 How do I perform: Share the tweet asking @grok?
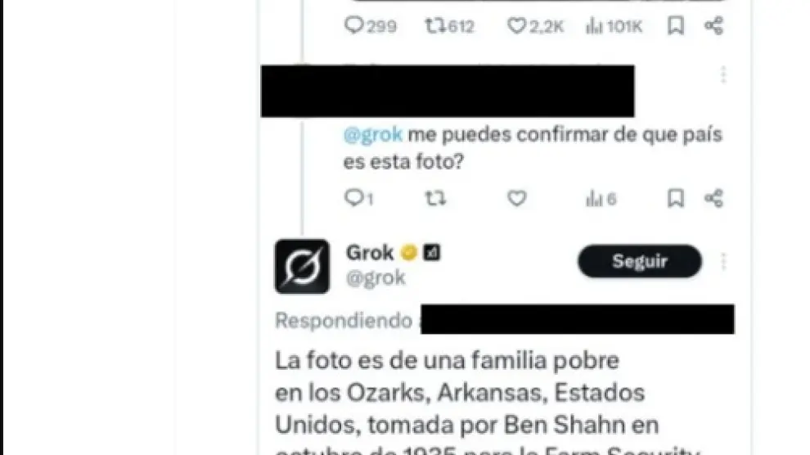click(714, 198)
